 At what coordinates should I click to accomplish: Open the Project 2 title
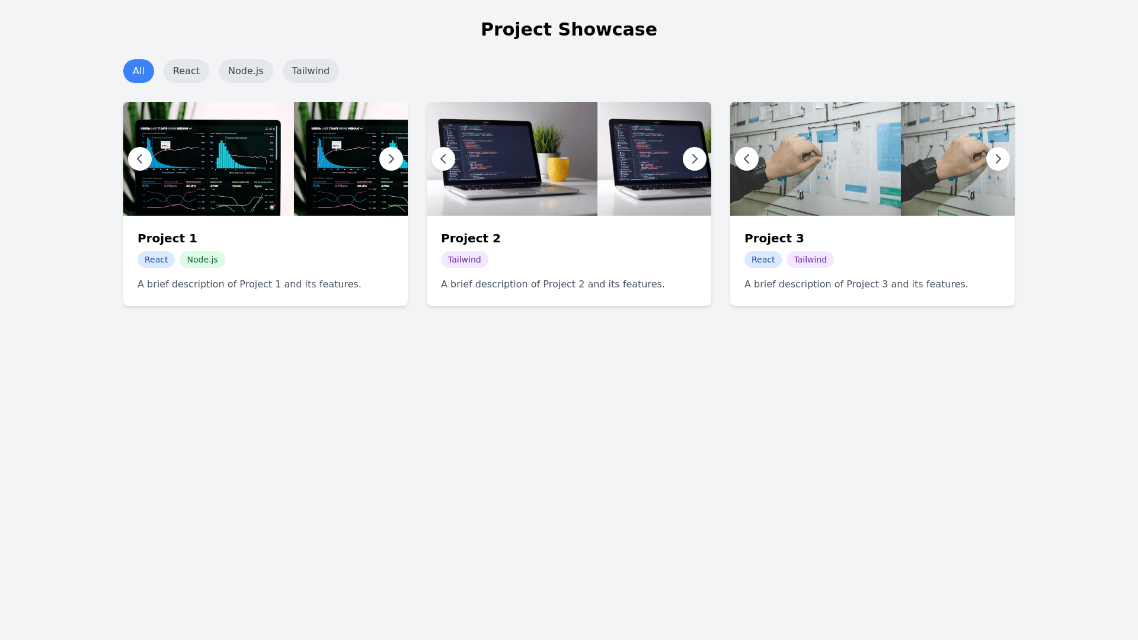point(471,238)
